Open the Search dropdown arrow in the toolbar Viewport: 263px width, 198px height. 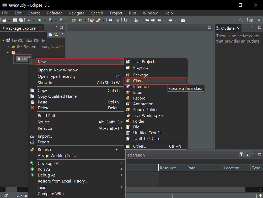click(x=104, y=20)
